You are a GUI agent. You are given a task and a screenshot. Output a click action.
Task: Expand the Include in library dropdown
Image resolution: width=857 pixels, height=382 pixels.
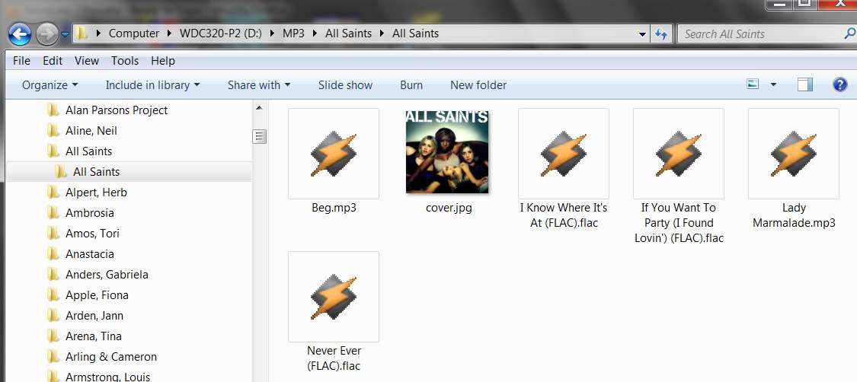(152, 85)
